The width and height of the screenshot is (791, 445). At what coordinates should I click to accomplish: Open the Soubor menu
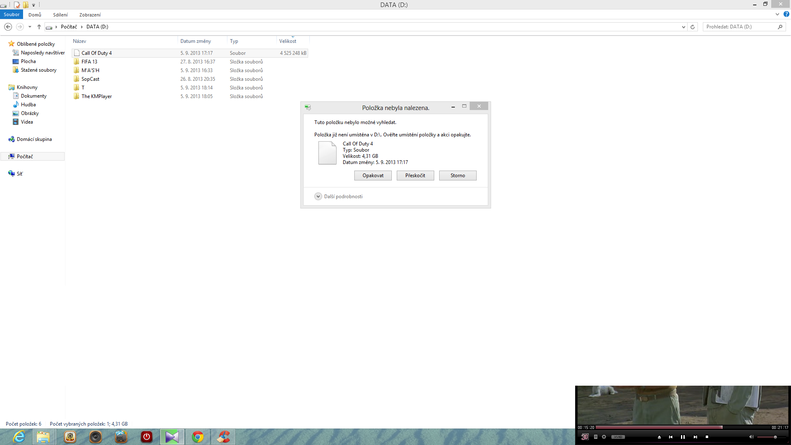click(12, 14)
